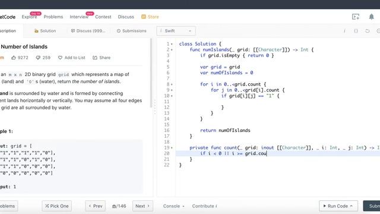380x214 pixels.
Task: Click the panel divider drag handle
Action: 154,107
